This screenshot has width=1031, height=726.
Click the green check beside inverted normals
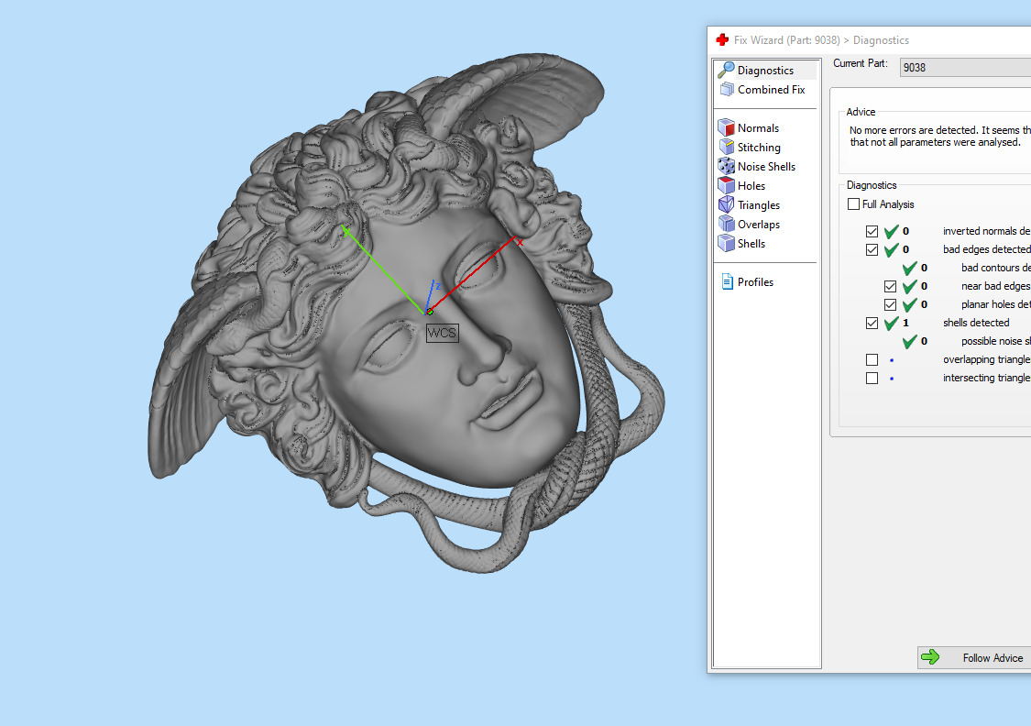coord(892,231)
